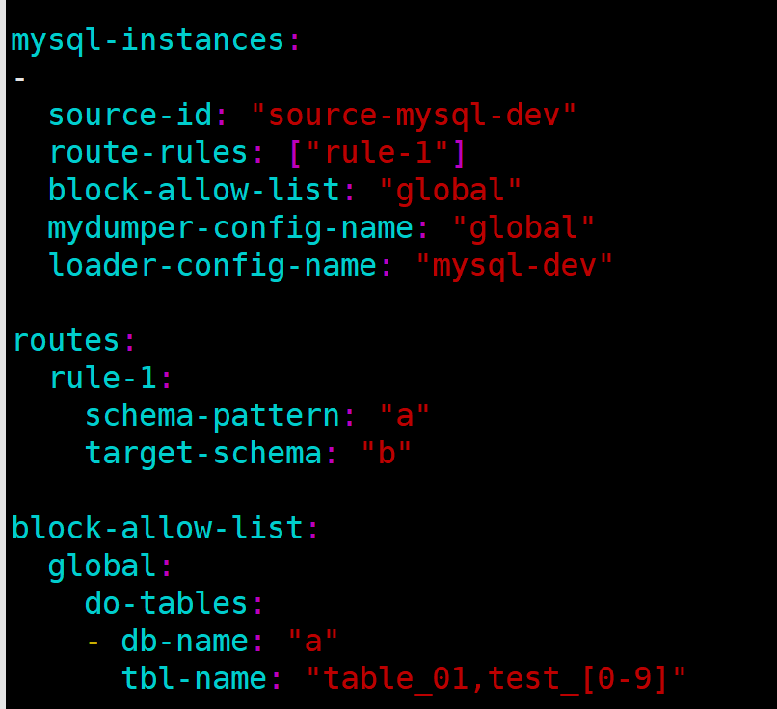This screenshot has height=709, width=777.
Task: Click the route-rules key
Action: click(148, 152)
